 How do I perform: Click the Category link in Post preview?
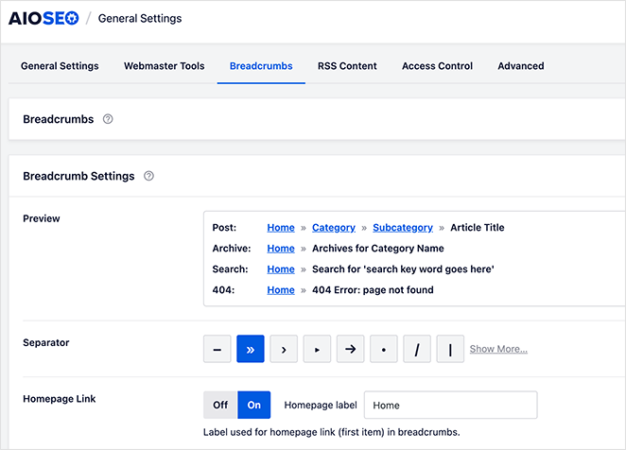[x=333, y=228]
